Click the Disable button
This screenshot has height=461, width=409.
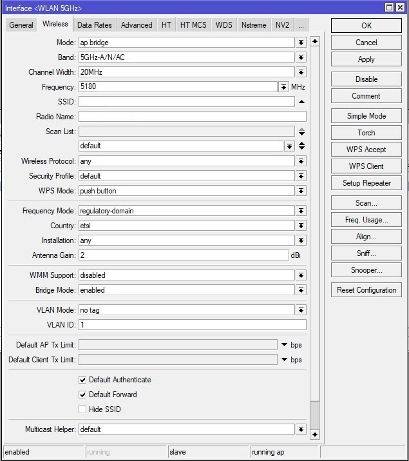coord(366,79)
